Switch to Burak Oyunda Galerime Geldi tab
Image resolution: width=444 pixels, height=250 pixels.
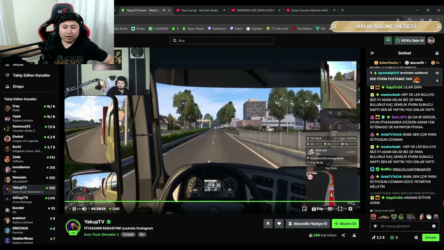(311, 10)
